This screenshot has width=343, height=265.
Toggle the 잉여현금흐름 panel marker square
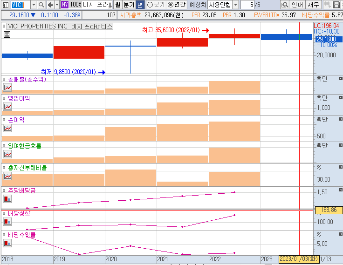(x=4, y=146)
